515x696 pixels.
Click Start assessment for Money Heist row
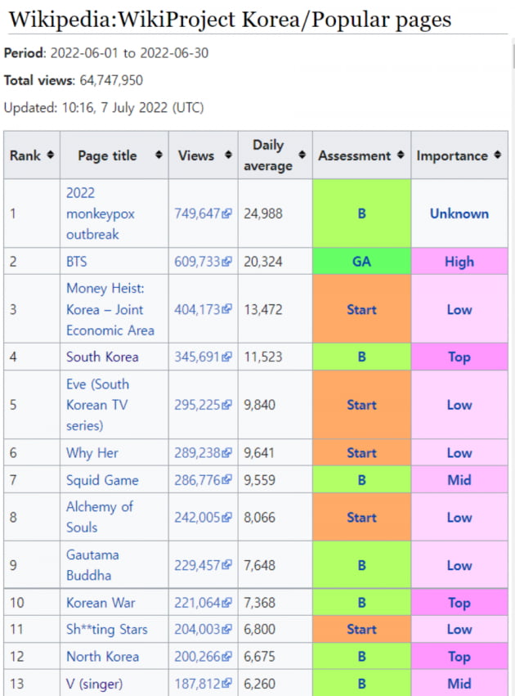(x=361, y=309)
